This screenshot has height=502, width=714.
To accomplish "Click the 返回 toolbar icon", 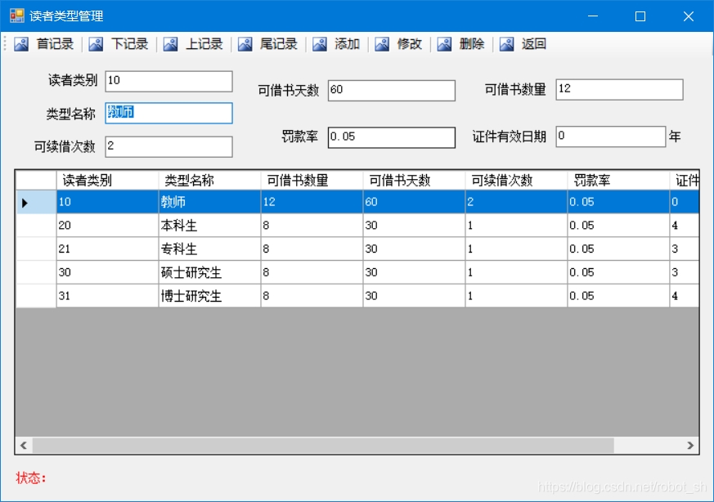I will pyautogui.click(x=507, y=44).
